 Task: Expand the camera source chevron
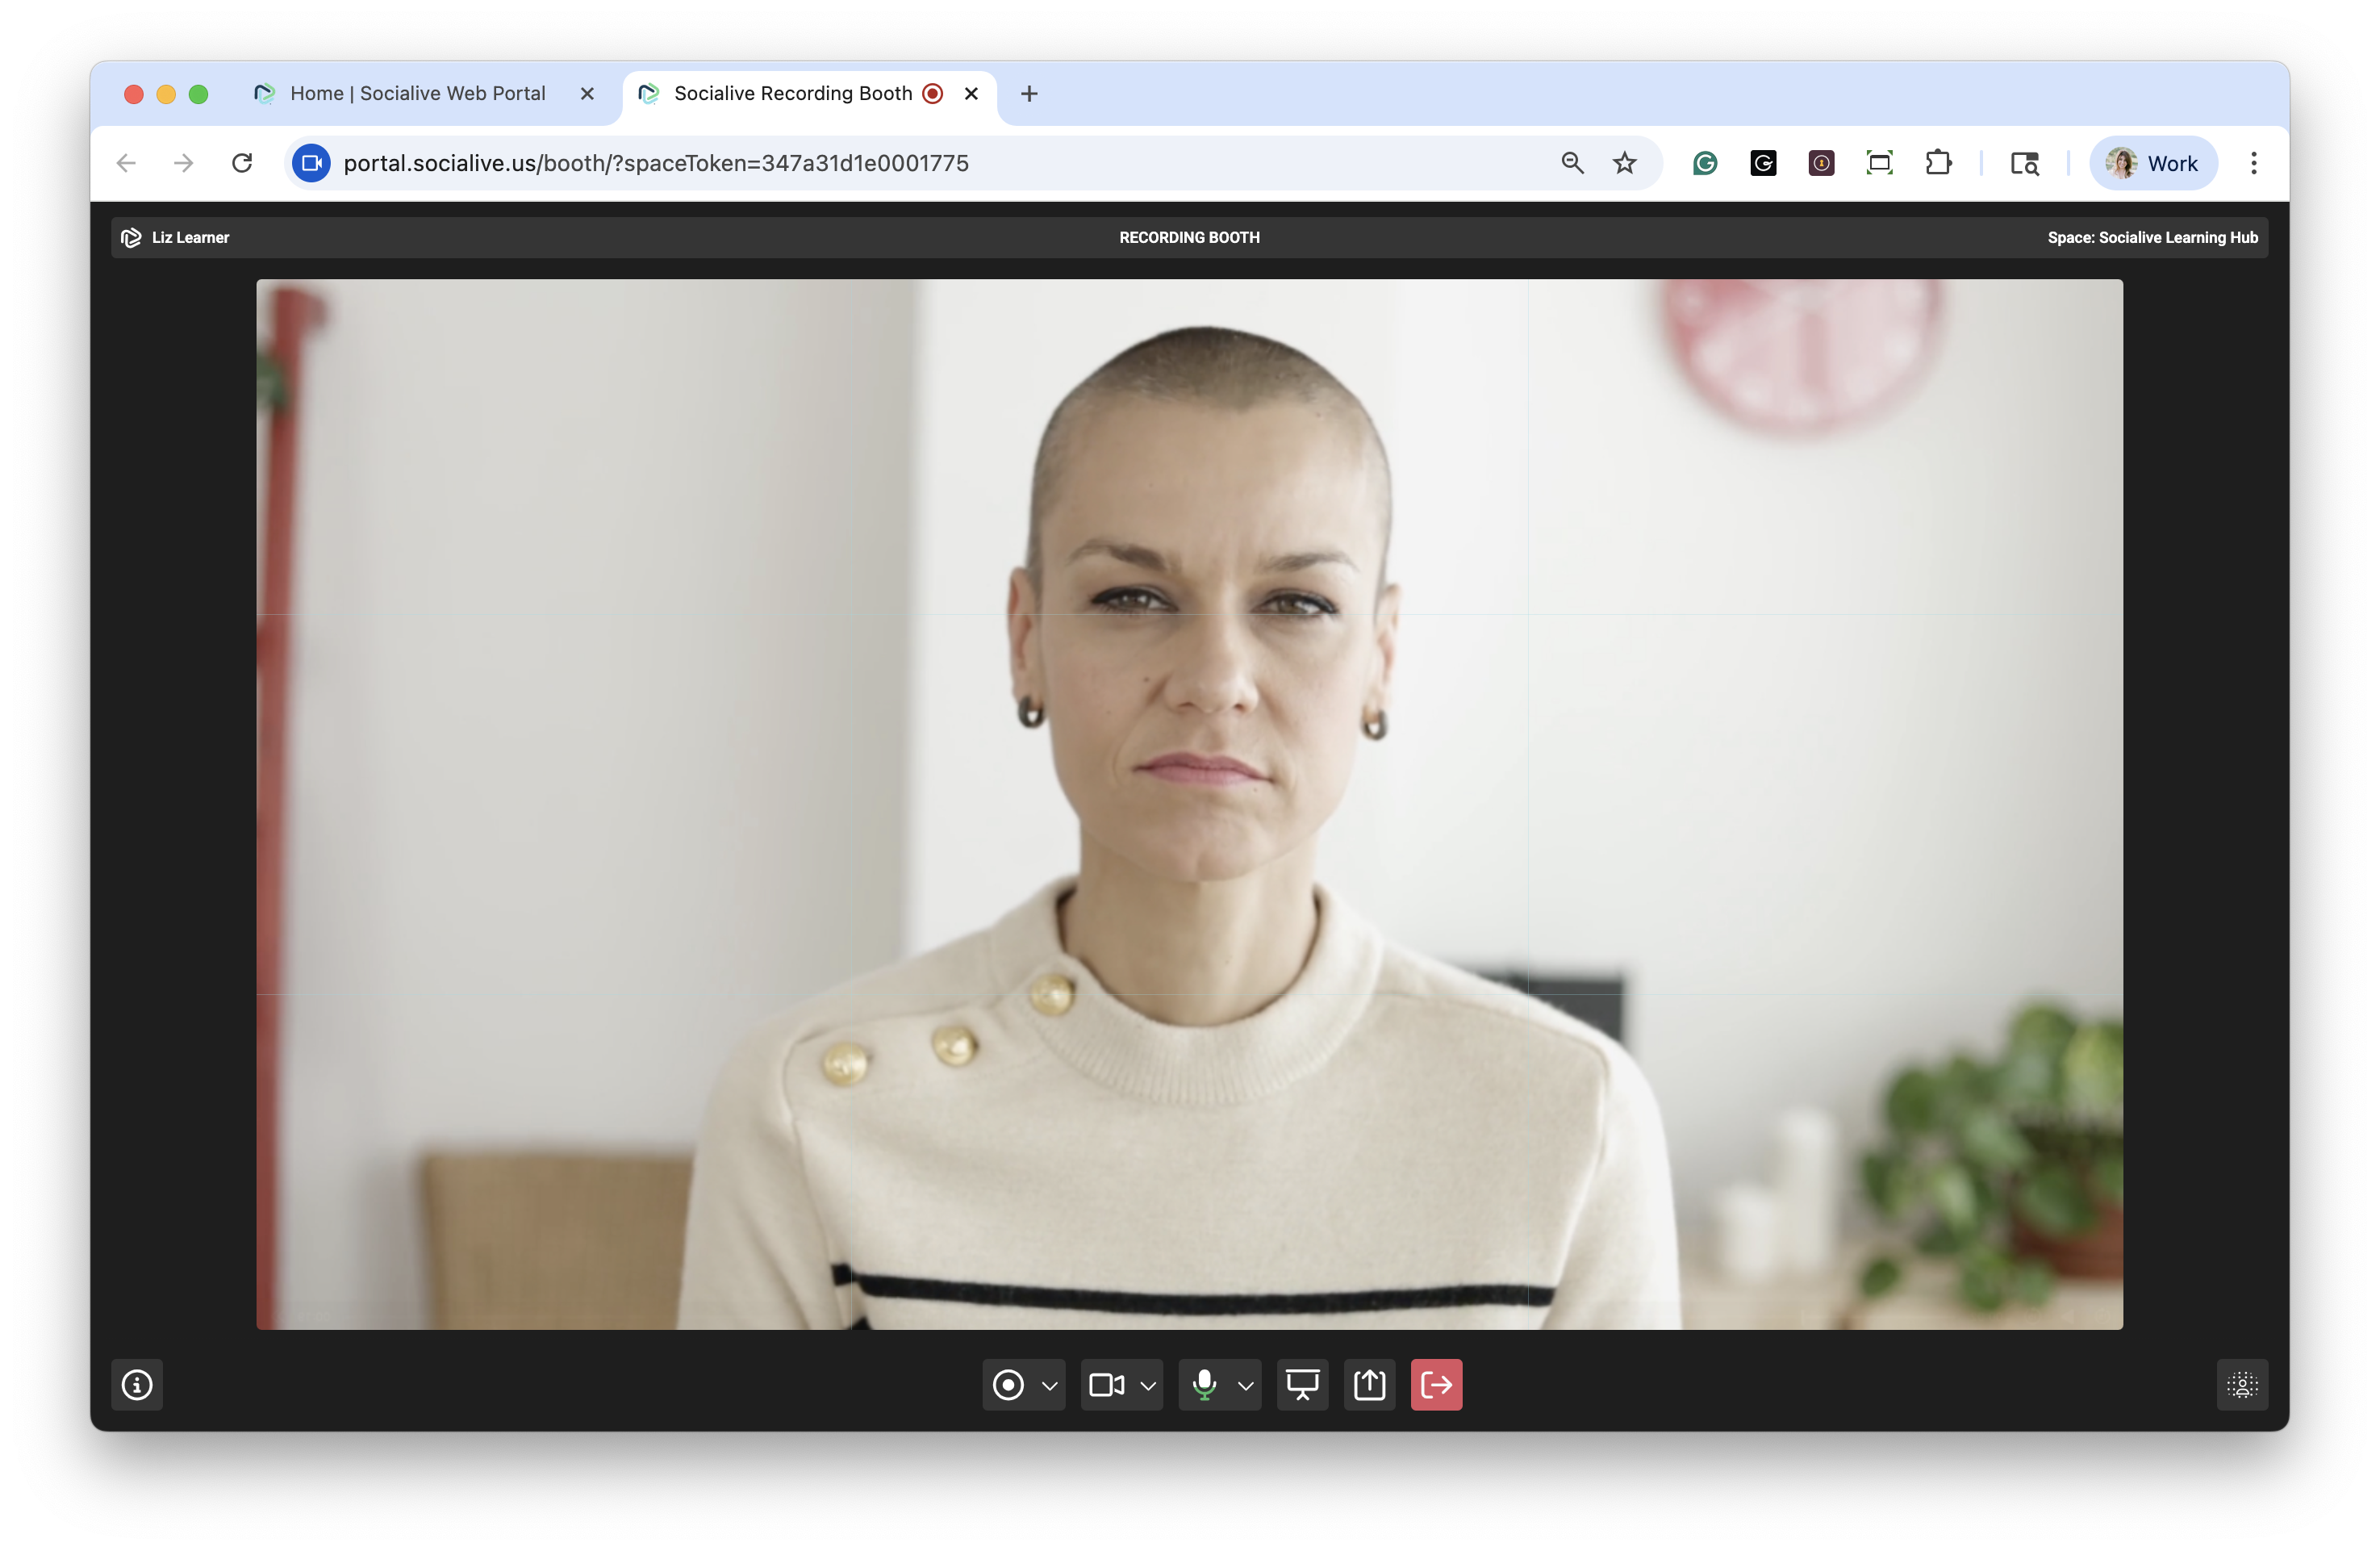[x=1148, y=1386]
